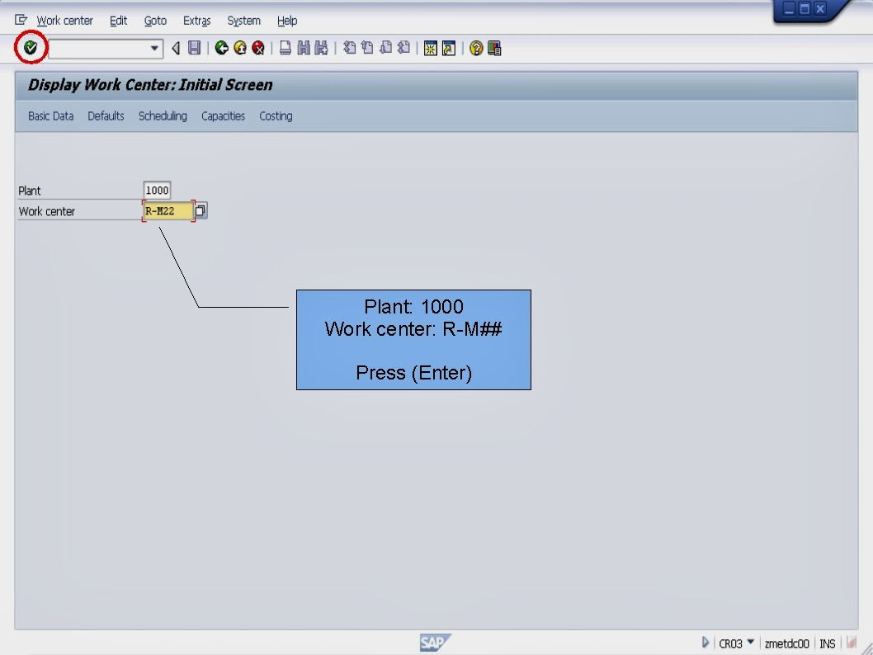Click the Save icon in the toolbar

tap(192, 48)
